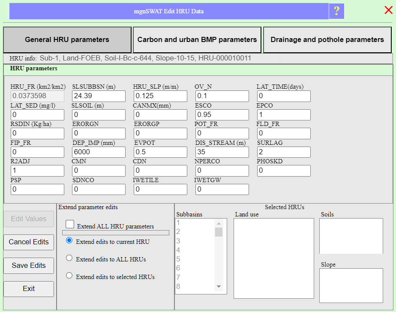Click the OV_N input field

pos(222,96)
